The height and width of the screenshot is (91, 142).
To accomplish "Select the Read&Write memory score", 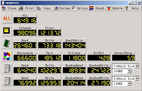I will point(74,45).
